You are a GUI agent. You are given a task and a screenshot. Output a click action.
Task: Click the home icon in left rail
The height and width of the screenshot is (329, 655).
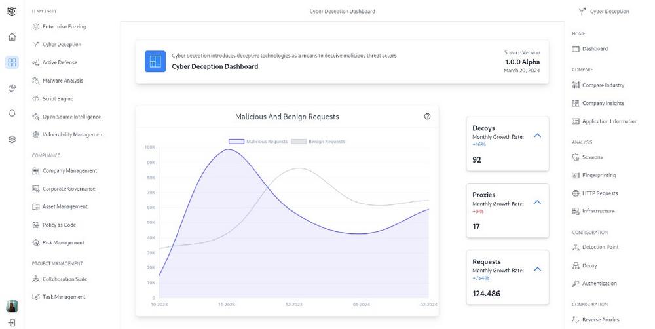coord(12,37)
